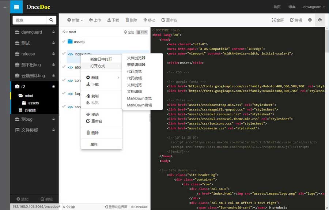Click the 重命名 toolbar button
The height and width of the screenshot is (210, 329).
point(169,20)
